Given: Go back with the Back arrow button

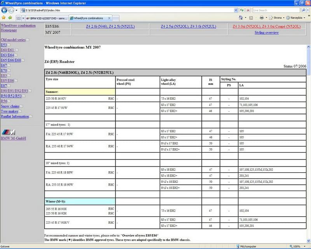Looking at the screenshot, I should click(x=4, y=10).
